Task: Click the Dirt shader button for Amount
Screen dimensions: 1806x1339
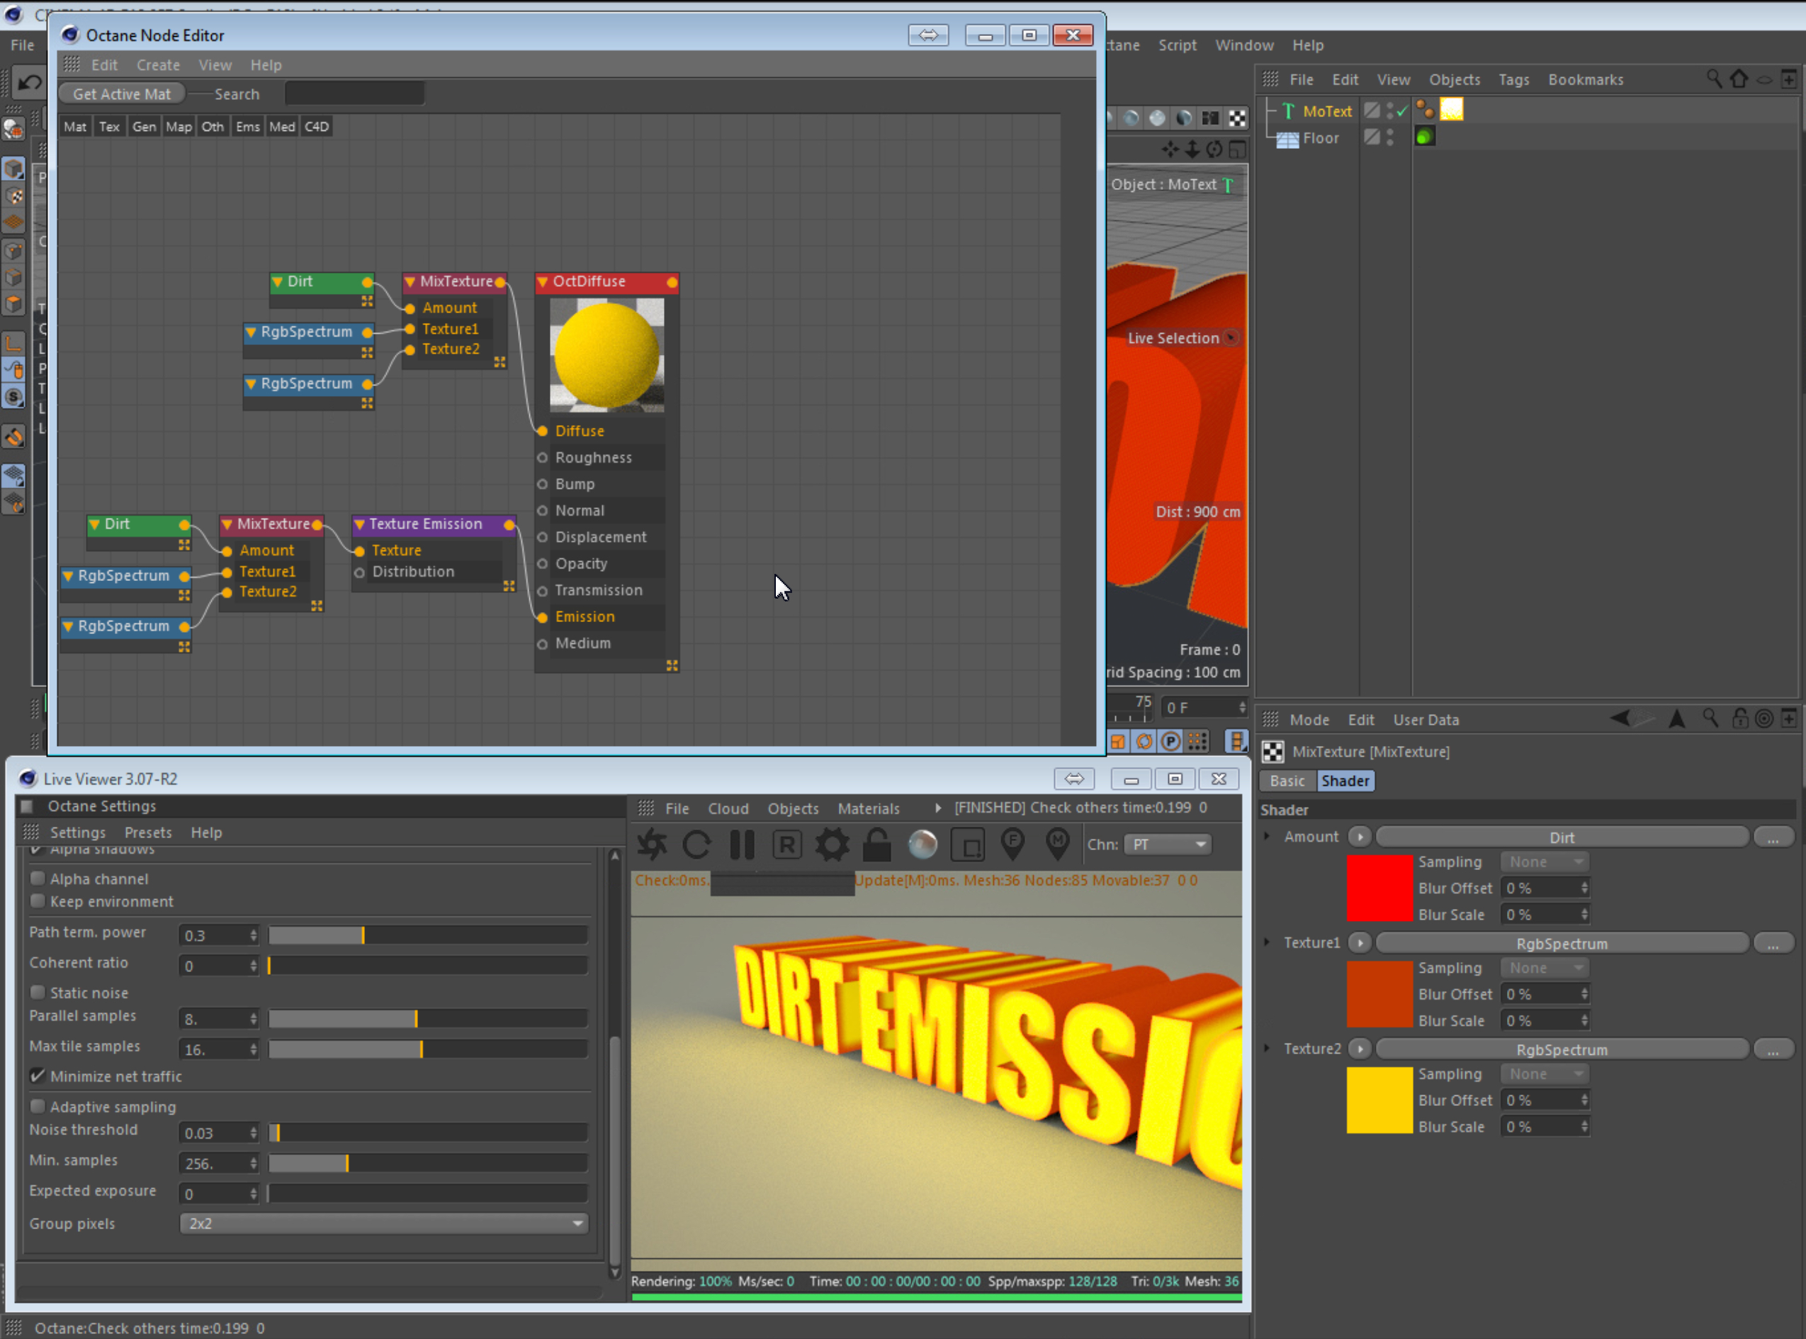Action: click(x=1561, y=837)
